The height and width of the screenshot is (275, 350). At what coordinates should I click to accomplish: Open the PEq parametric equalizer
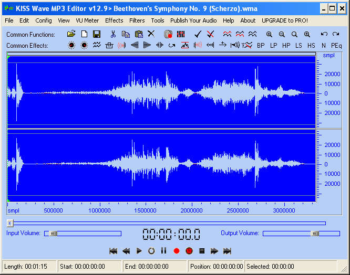click(336, 46)
